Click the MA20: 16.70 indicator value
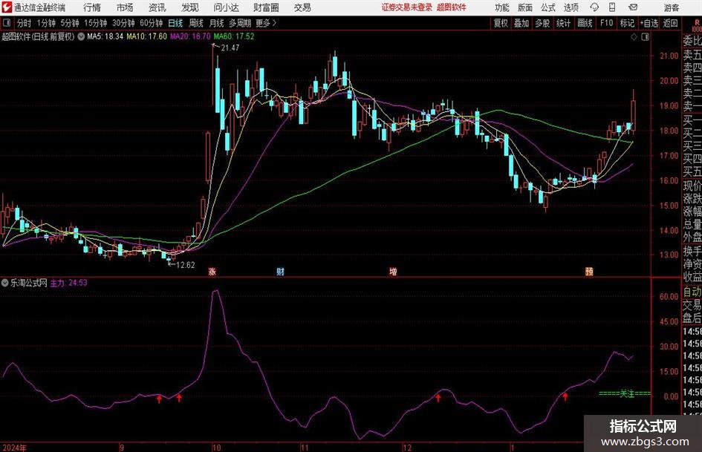 pyautogui.click(x=190, y=36)
